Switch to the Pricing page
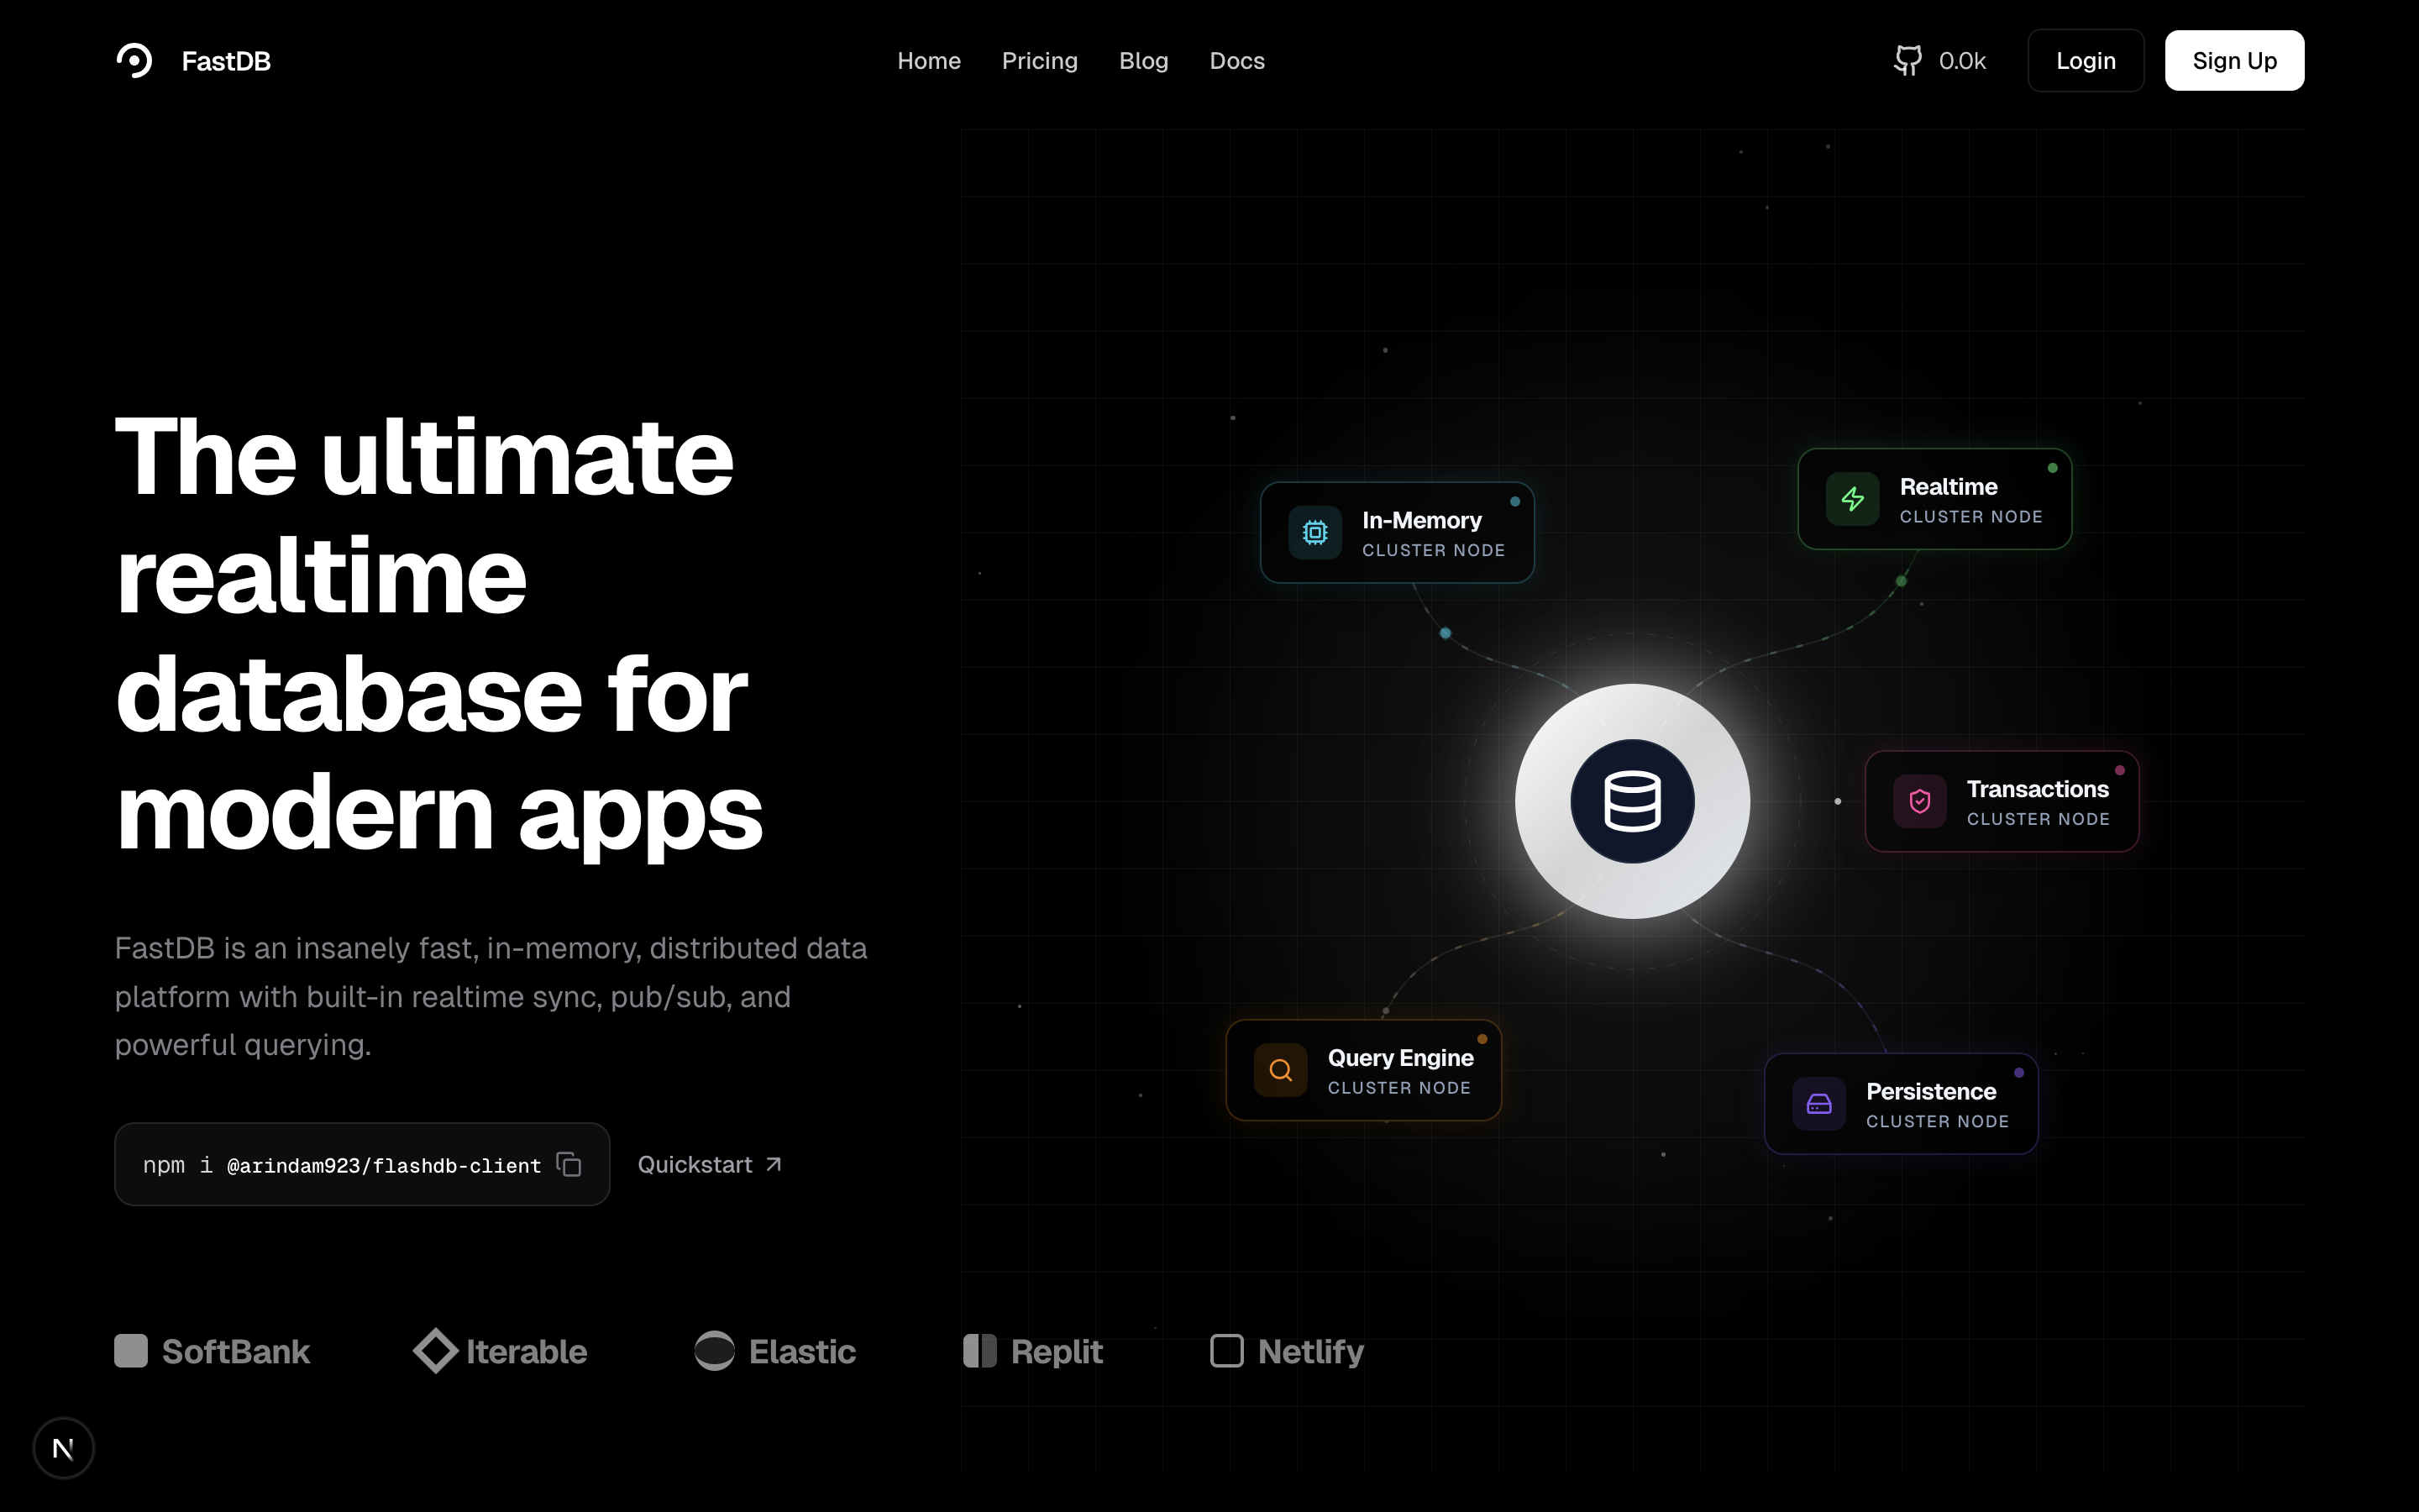This screenshot has height=1512, width=2419. [x=1040, y=60]
